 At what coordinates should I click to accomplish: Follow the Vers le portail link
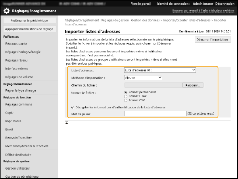click(142, 4)
